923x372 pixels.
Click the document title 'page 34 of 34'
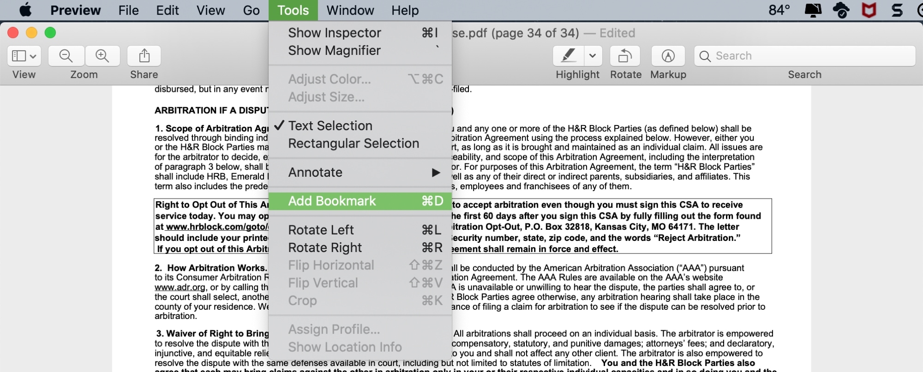535,33
